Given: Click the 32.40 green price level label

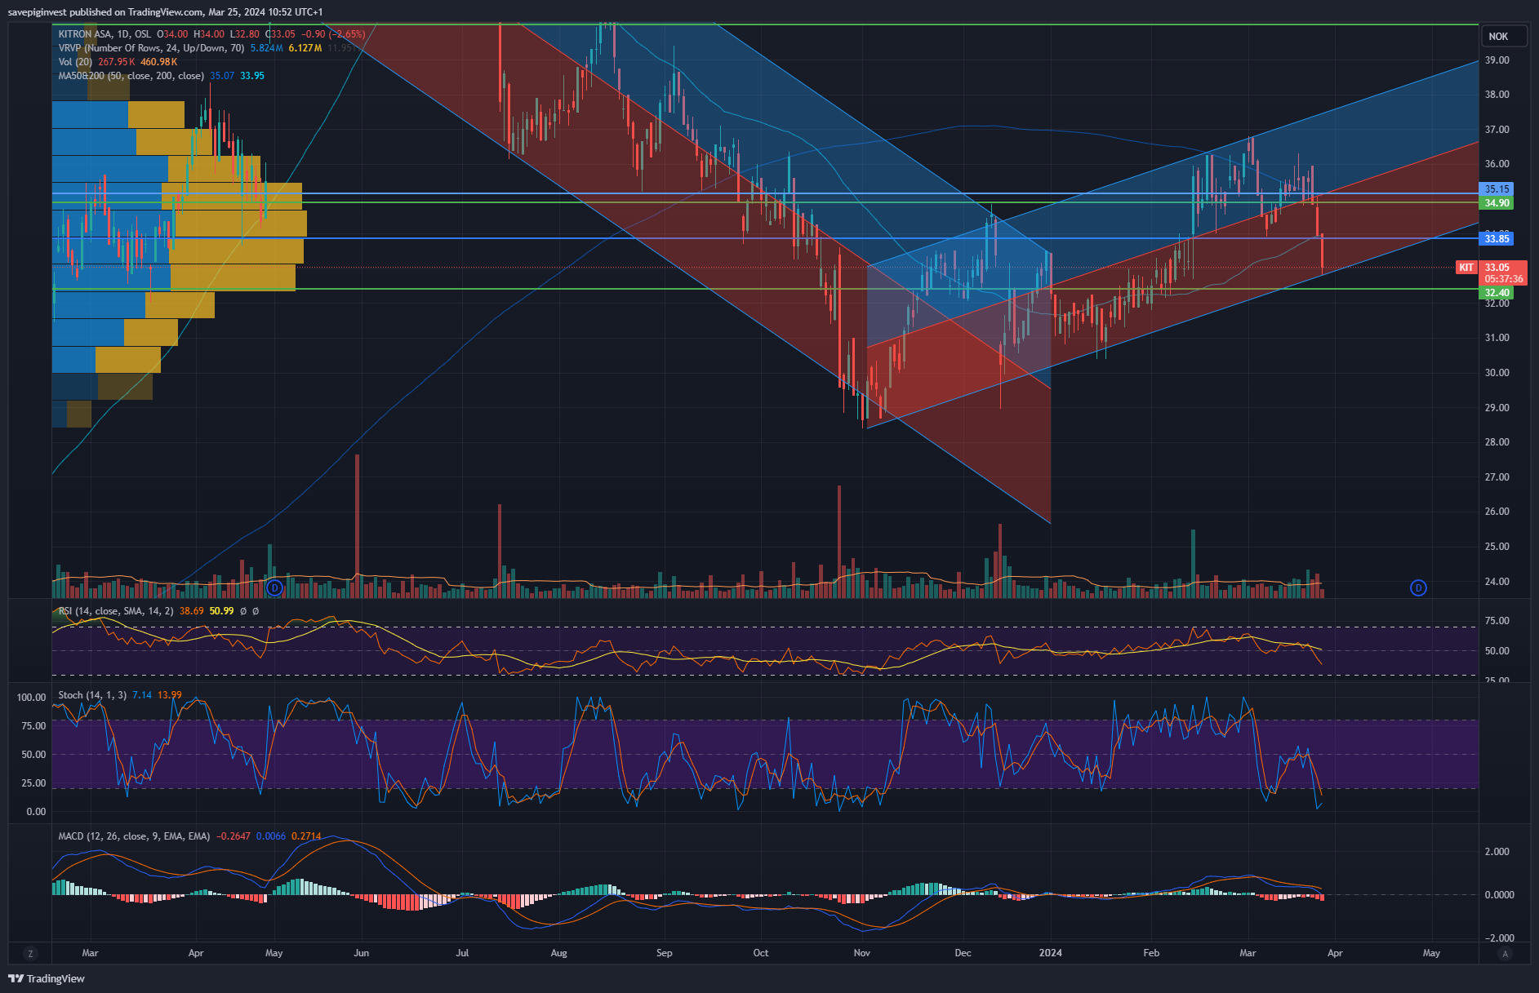Looking at the screenshot, I should point(1497,293).
